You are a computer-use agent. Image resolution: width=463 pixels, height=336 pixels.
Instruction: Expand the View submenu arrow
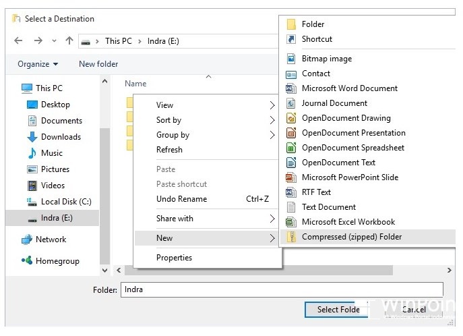click(x=272, y=105)
